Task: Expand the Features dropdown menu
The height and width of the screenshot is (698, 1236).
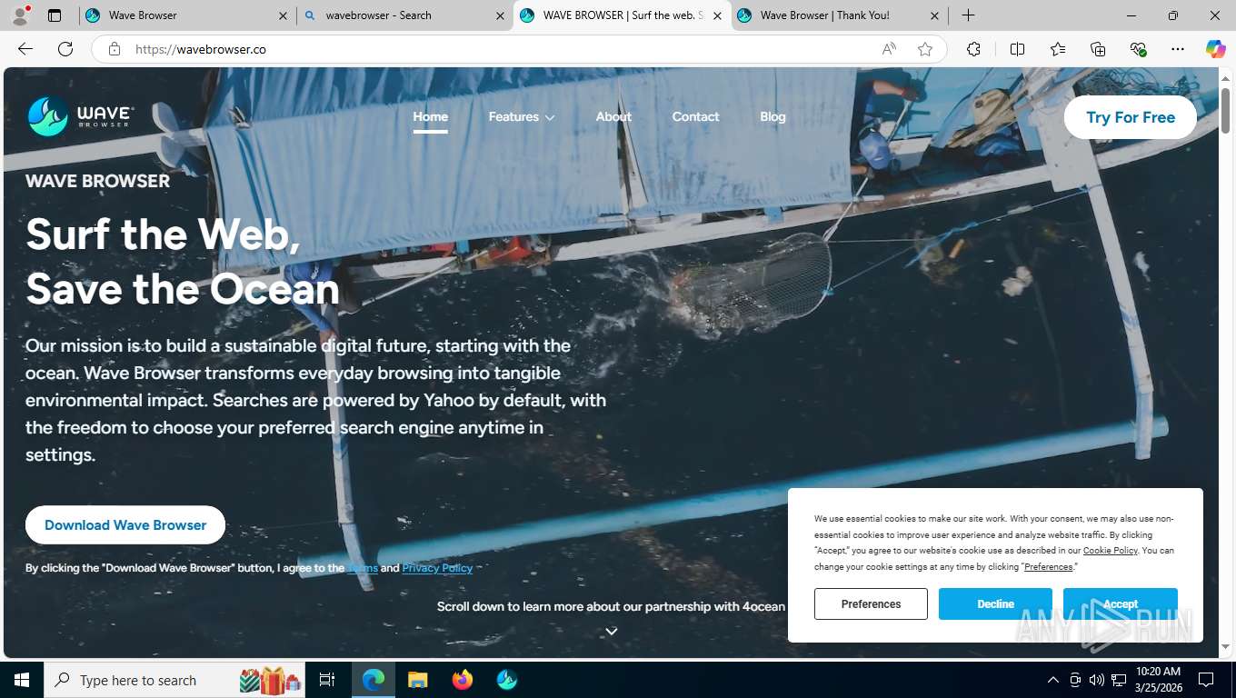Action: coord(522,116)
